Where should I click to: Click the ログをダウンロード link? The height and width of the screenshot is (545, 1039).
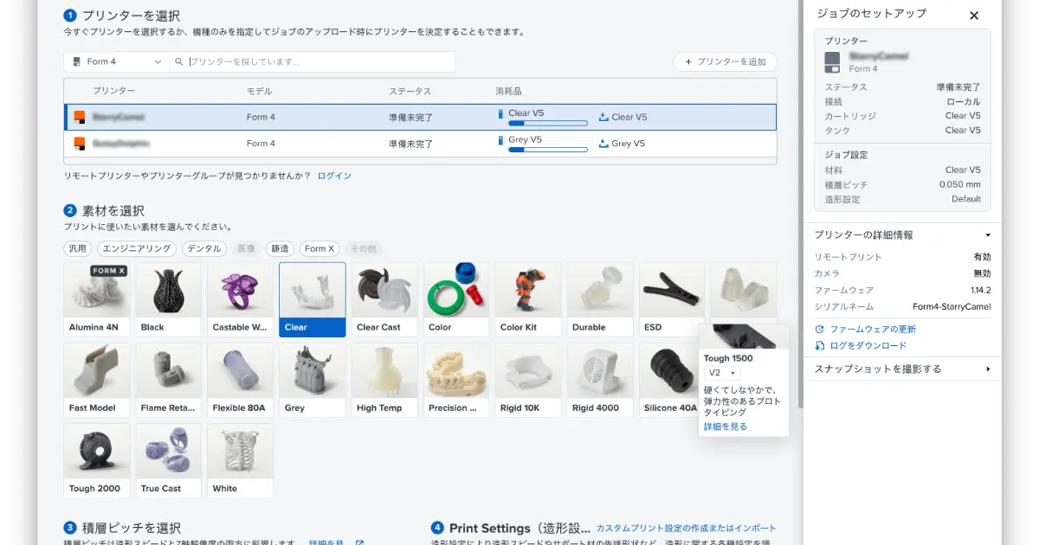tap(868, 346)
